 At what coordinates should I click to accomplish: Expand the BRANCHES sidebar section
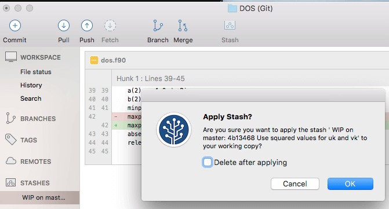(38, 119)
